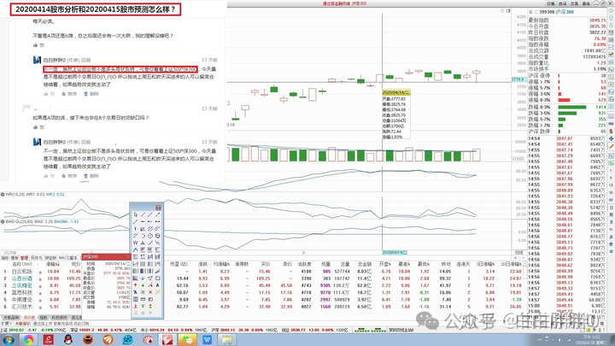This screenshot has height=346, width=615.
Task: Toggle the side panel icon above the chart
Action: [x=508, y=11]
